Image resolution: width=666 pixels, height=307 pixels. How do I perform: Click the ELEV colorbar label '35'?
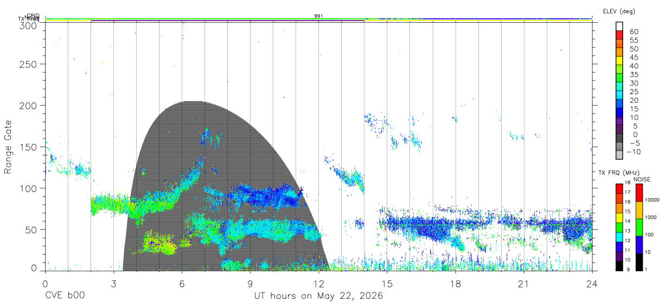[x=634, y=75]
